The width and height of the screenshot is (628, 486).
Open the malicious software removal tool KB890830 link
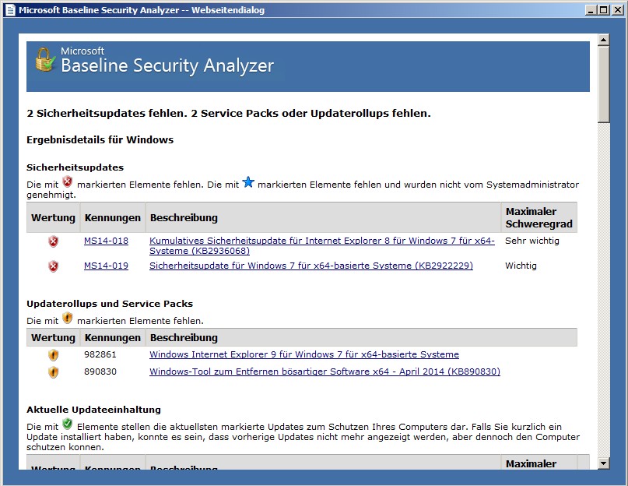click(325, 372)
